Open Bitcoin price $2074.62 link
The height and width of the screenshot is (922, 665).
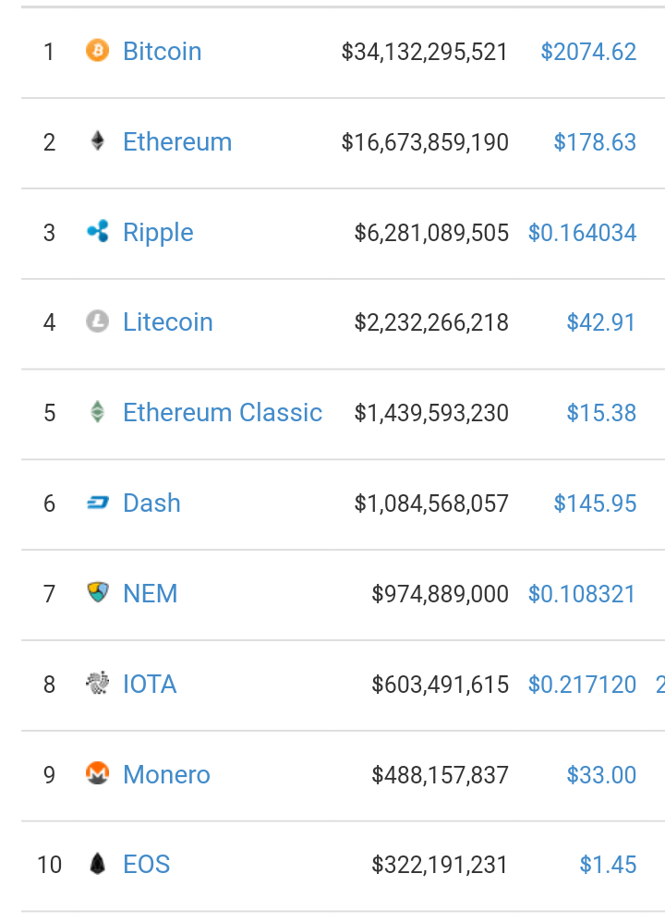(x=588, y=52)
